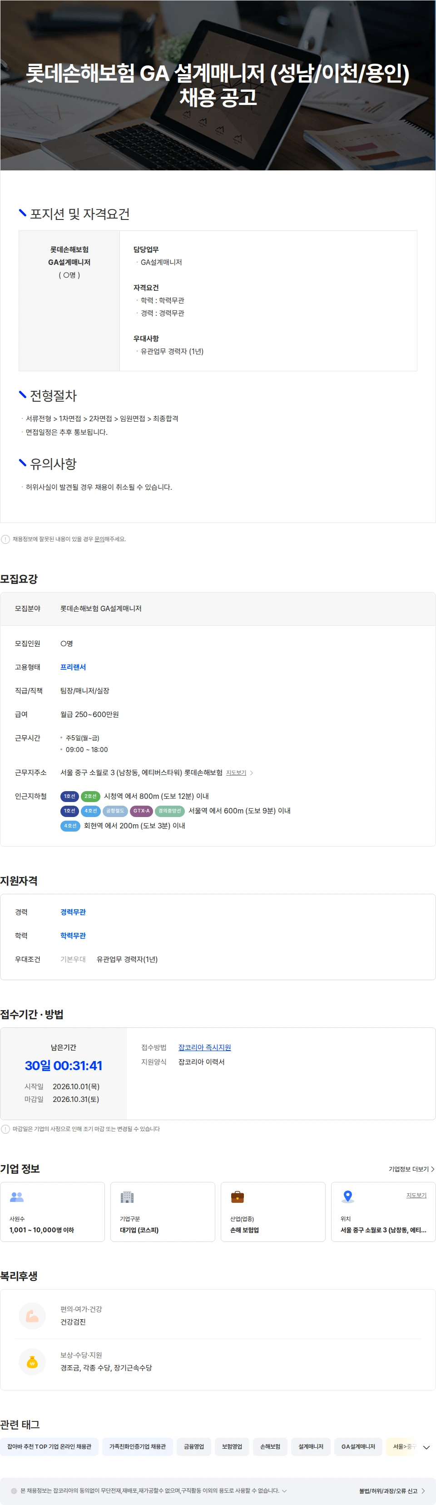Click text 경조금, 각종 수당, 장기근속수당
Screen dimensions: 436x1505
click(x=106, y=1368)
